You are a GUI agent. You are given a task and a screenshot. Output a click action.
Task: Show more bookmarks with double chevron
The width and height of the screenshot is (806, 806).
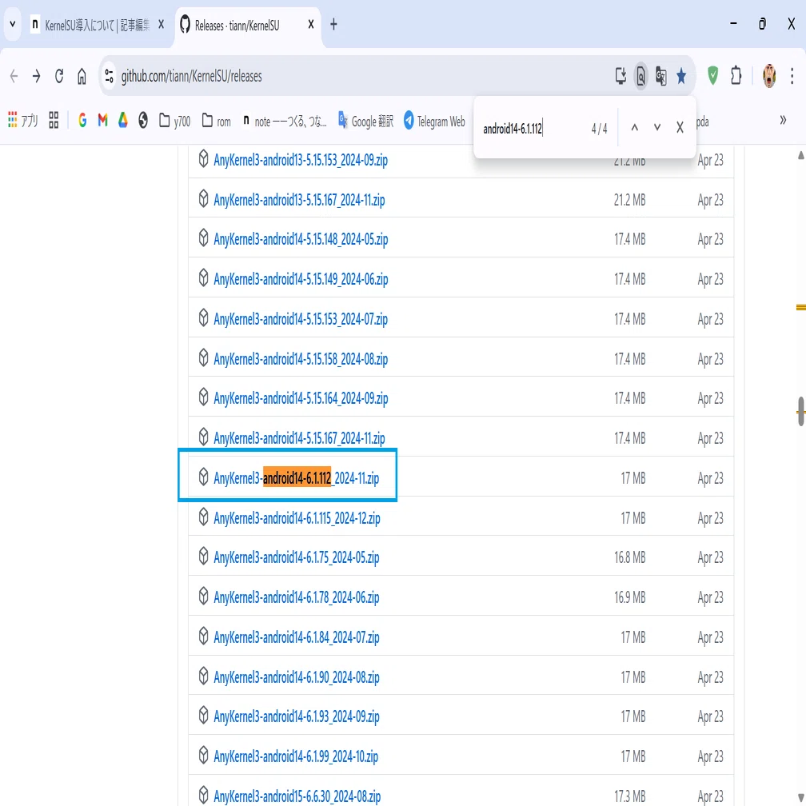click(782, 120)
